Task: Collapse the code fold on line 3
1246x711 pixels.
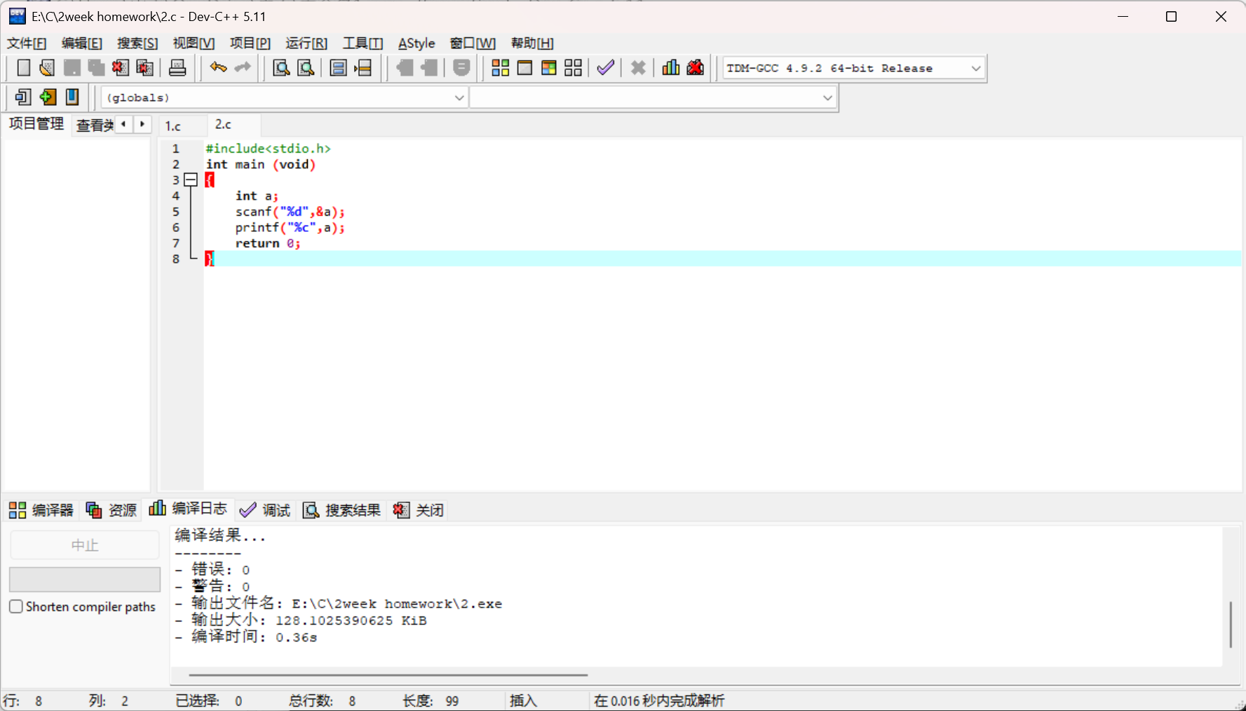Action: click(190, 180)
